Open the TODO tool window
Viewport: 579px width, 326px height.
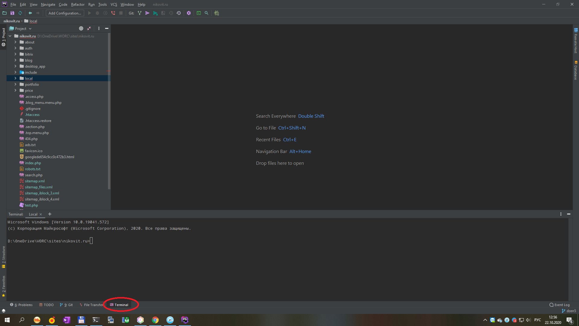click(x=46, y=305)
